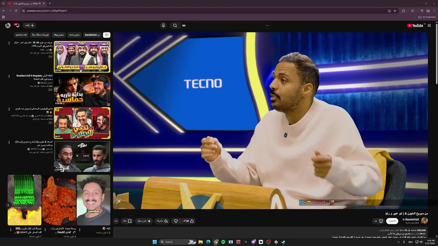Open options for 26:27 video three dots
The height and width of the screenshot is (246, 438).
coord(9,109)
